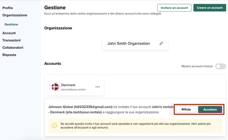Go to Transazioni in sidebar

click(11, 40)
